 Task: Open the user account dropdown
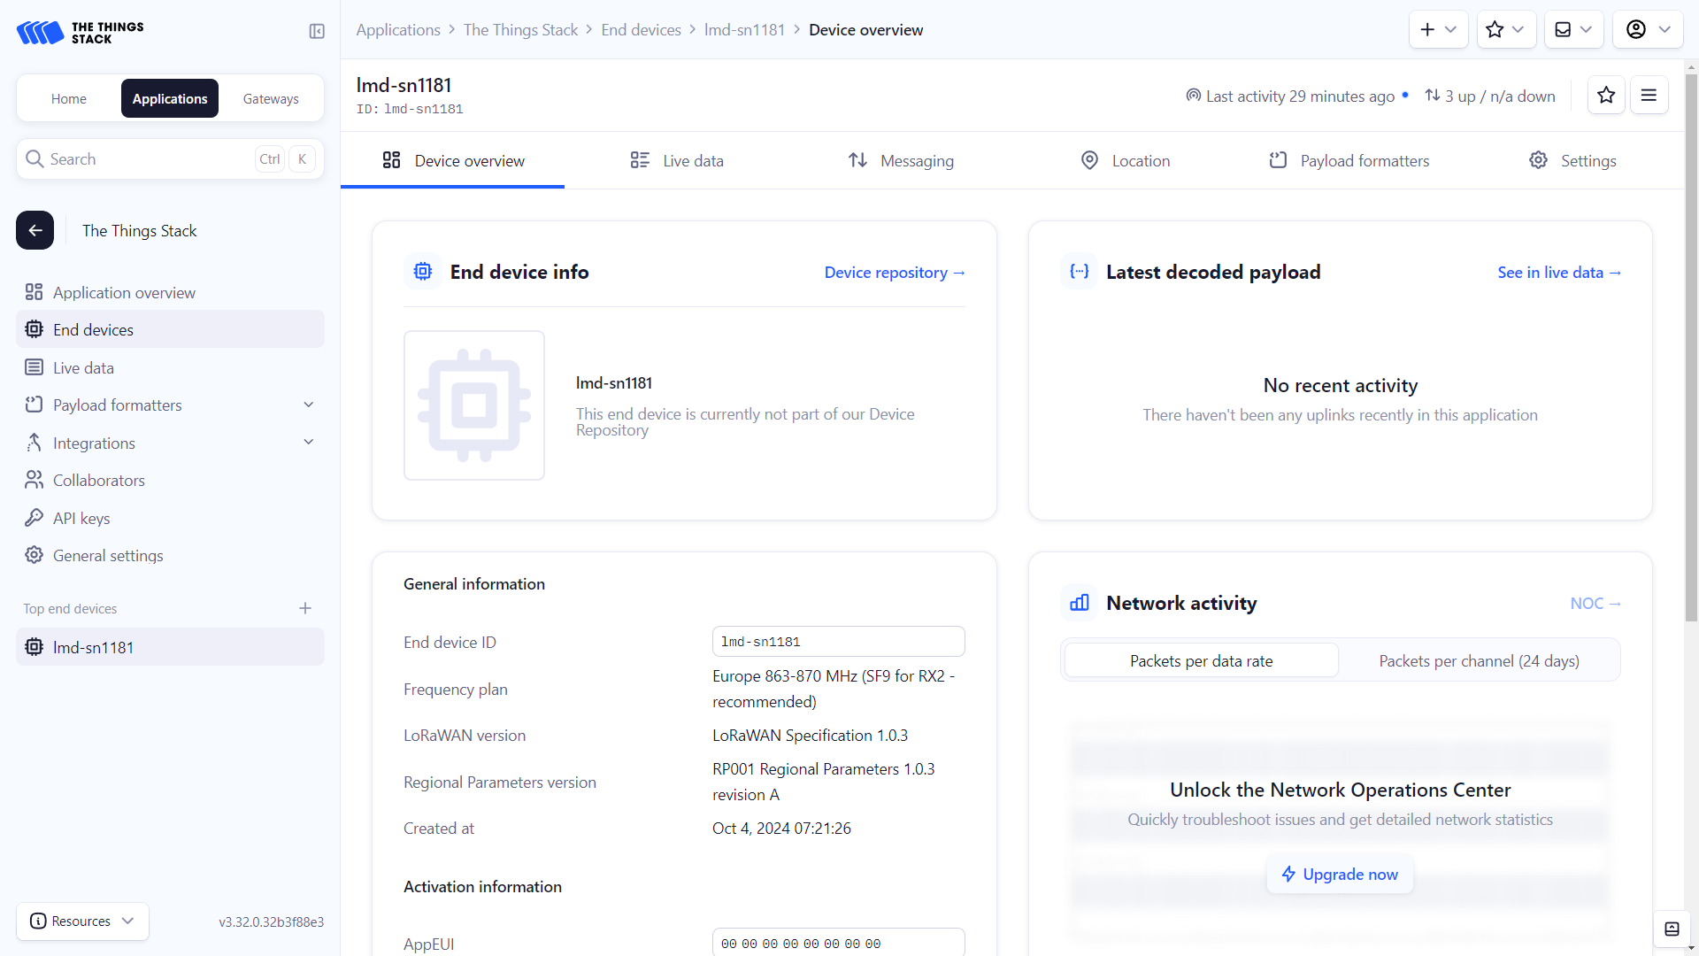point(1648,29)
